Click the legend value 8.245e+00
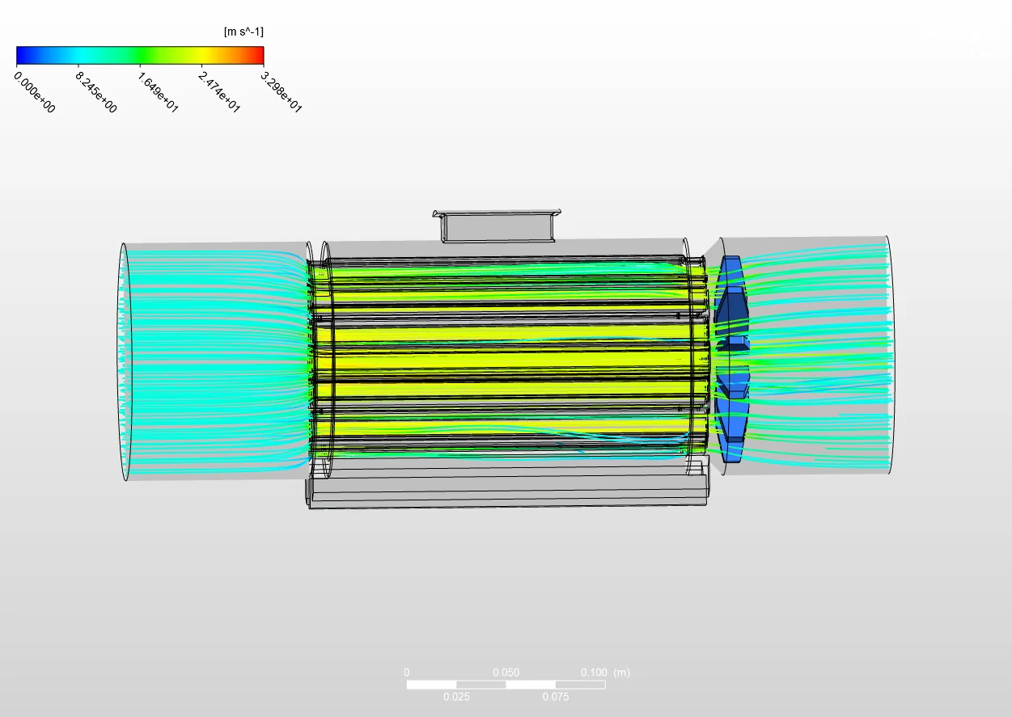The height and width of the screenshot is (717, 1012). point(96,91)
